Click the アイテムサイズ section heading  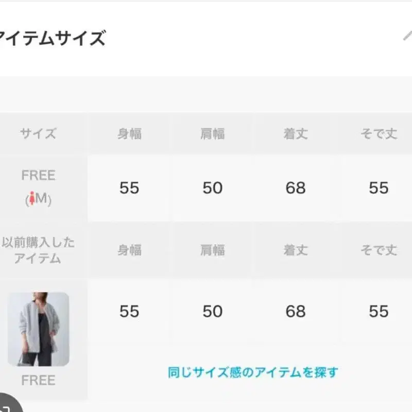(x=51, y=38)
